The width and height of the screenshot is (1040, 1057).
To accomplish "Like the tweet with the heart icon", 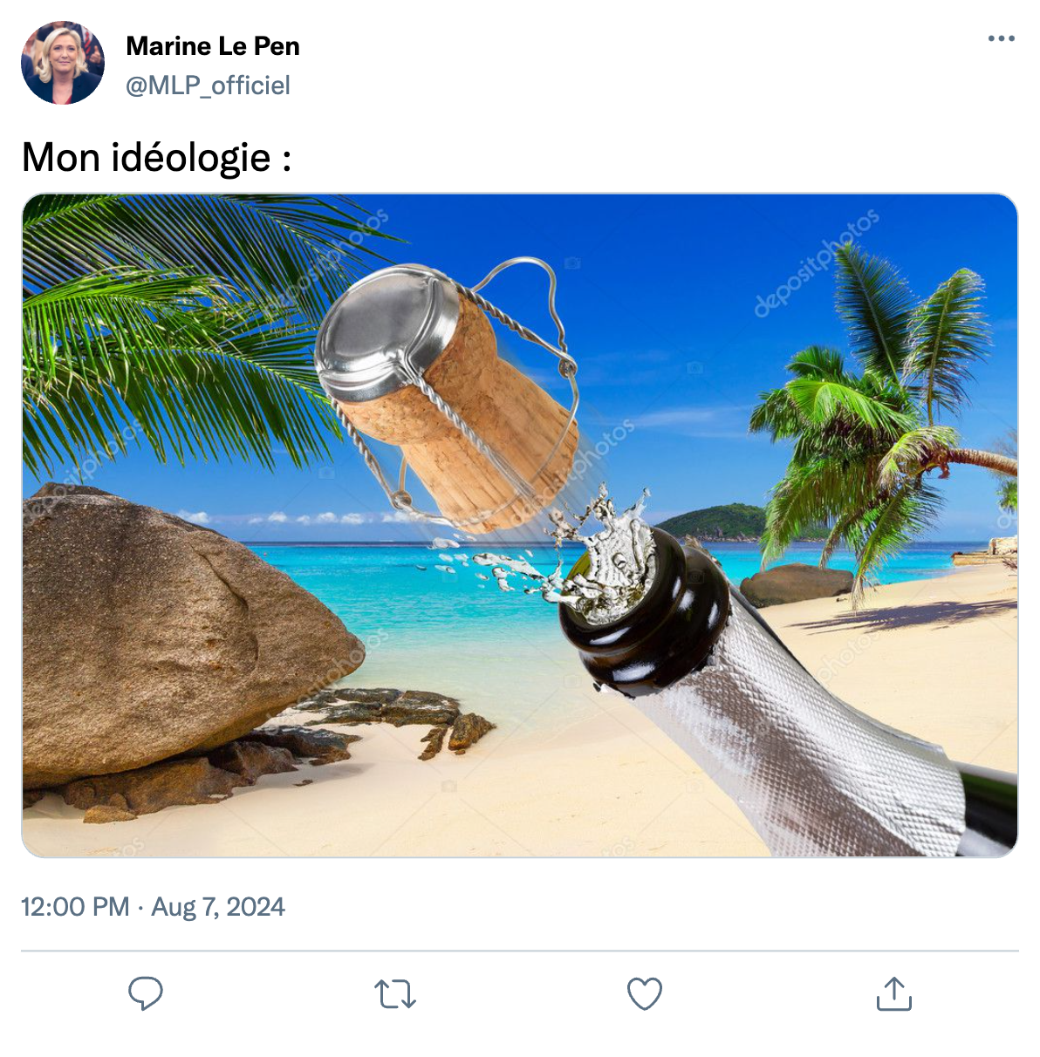I will [x=645, y=994].
